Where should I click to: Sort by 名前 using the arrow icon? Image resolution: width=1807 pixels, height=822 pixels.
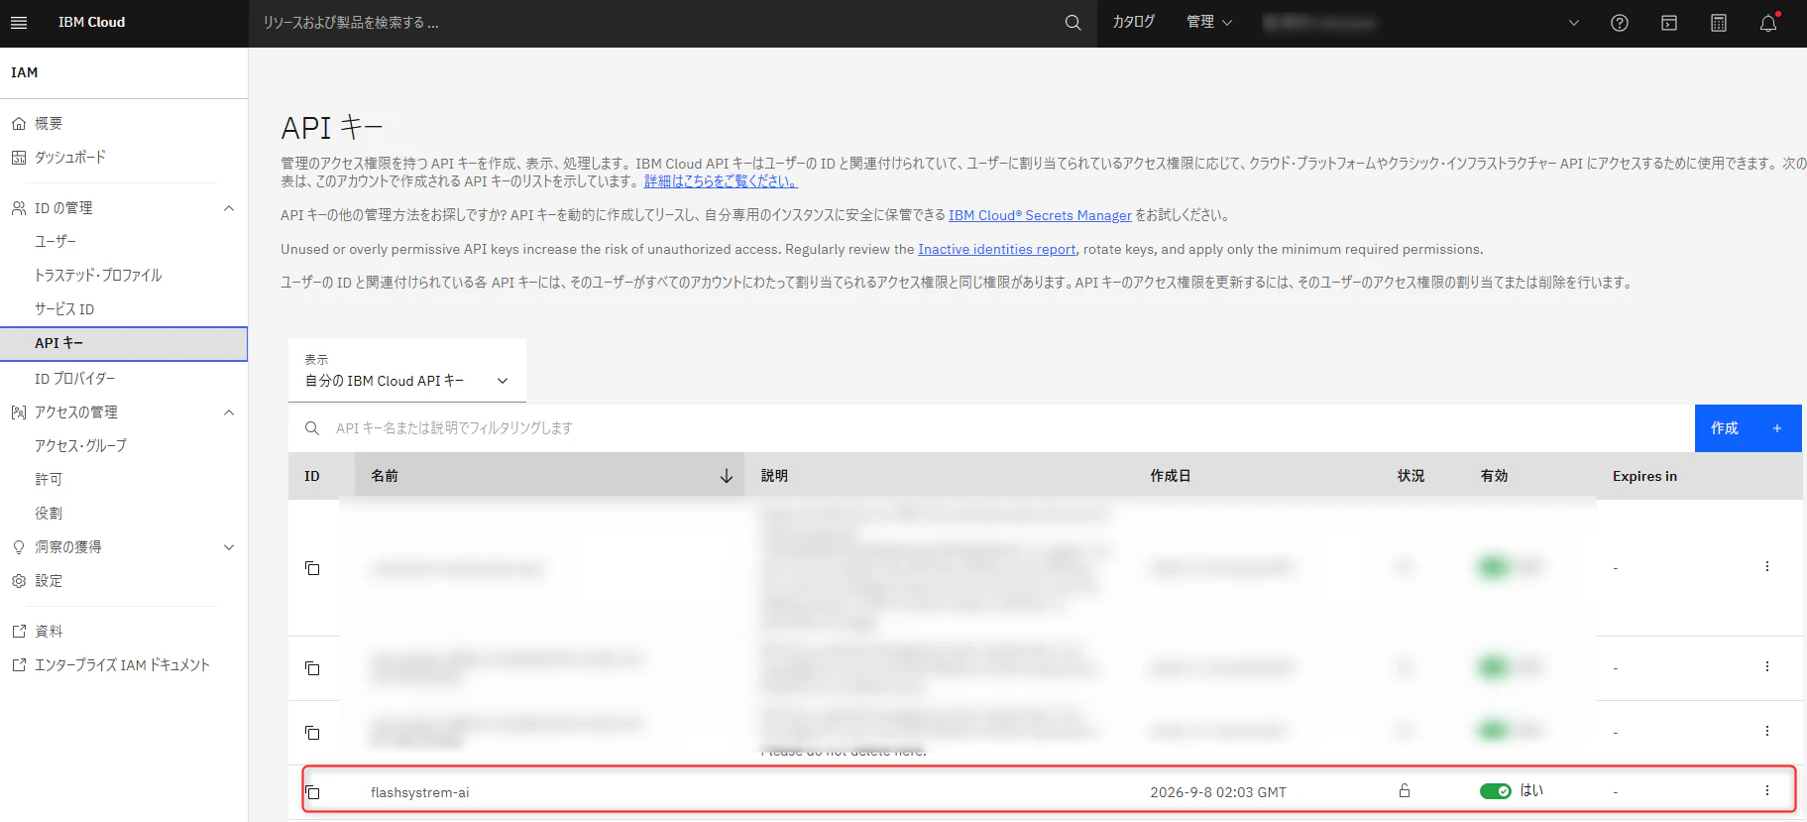point(727,476)
